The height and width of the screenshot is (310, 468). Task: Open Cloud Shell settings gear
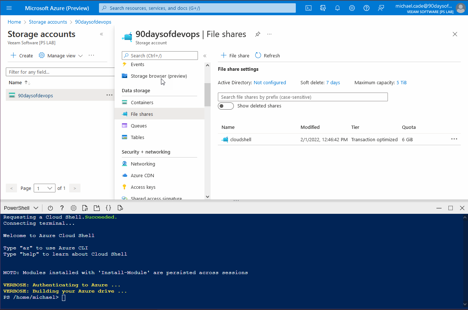[74, 208]
